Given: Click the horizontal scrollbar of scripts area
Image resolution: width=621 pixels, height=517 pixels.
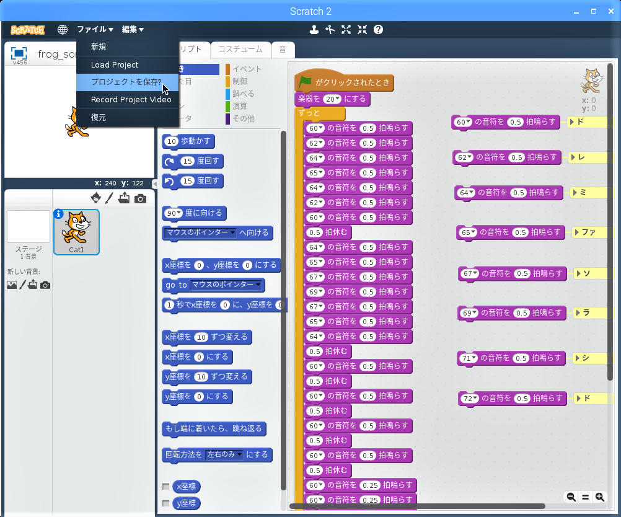Looking at the screenshot, I should click(x=418, y=506).
